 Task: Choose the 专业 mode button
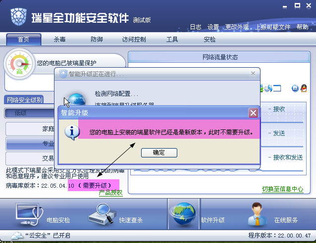pyautogui.click(x=30, y=144)
